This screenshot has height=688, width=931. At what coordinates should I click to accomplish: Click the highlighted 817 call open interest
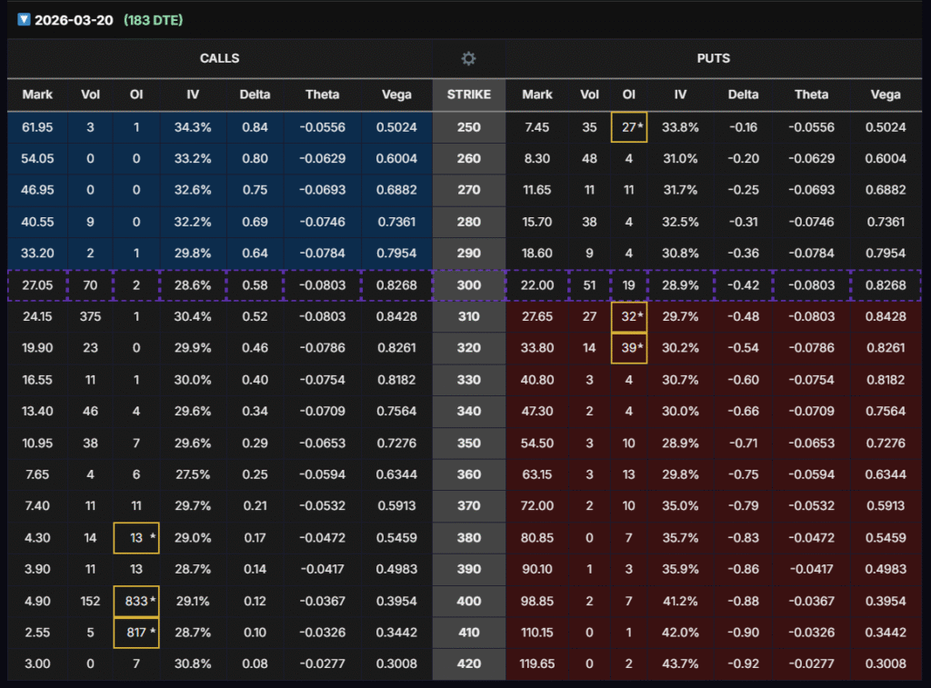click(136, 633)
